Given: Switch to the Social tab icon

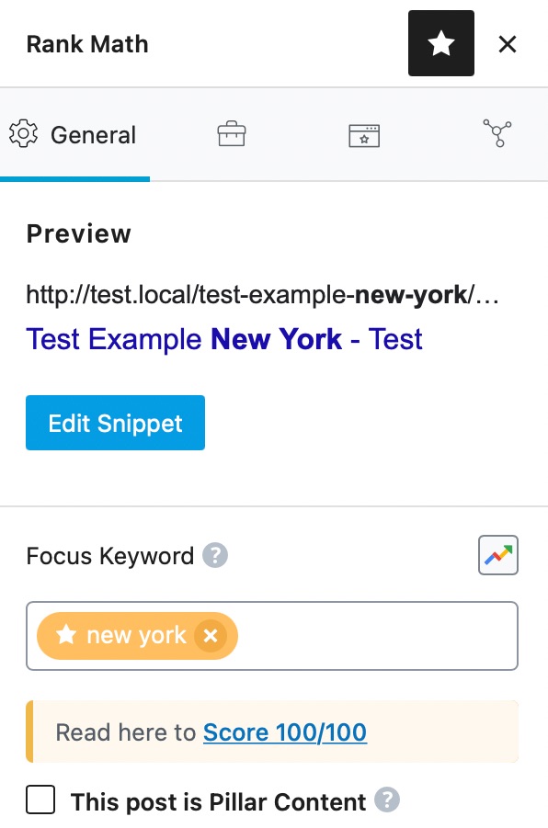Looking at the screenshot, I should [497, 133].
